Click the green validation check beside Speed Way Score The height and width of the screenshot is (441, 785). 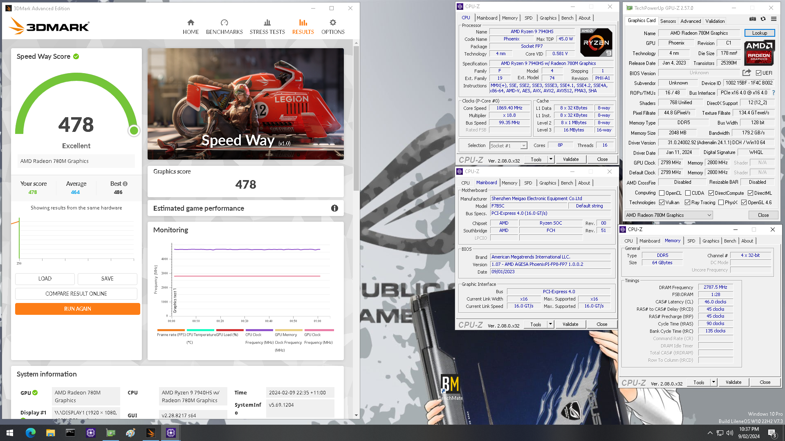76,56
